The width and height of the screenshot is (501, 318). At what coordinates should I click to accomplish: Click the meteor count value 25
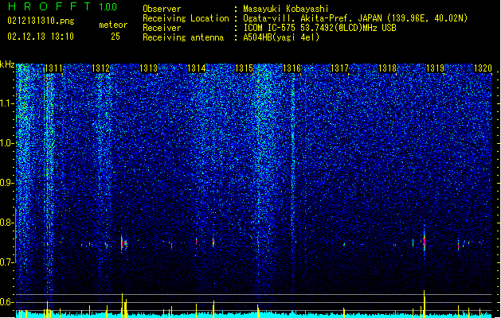tap(115, 37)
